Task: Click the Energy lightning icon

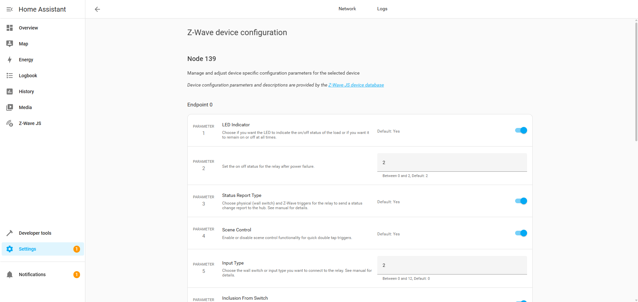Action: click(10, 60)
